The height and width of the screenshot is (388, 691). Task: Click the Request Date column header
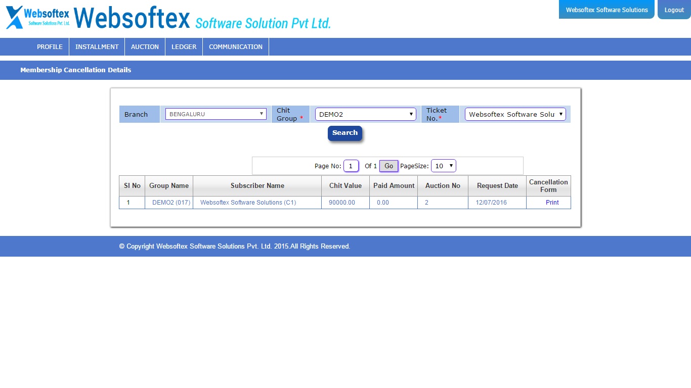coord(497,186)
